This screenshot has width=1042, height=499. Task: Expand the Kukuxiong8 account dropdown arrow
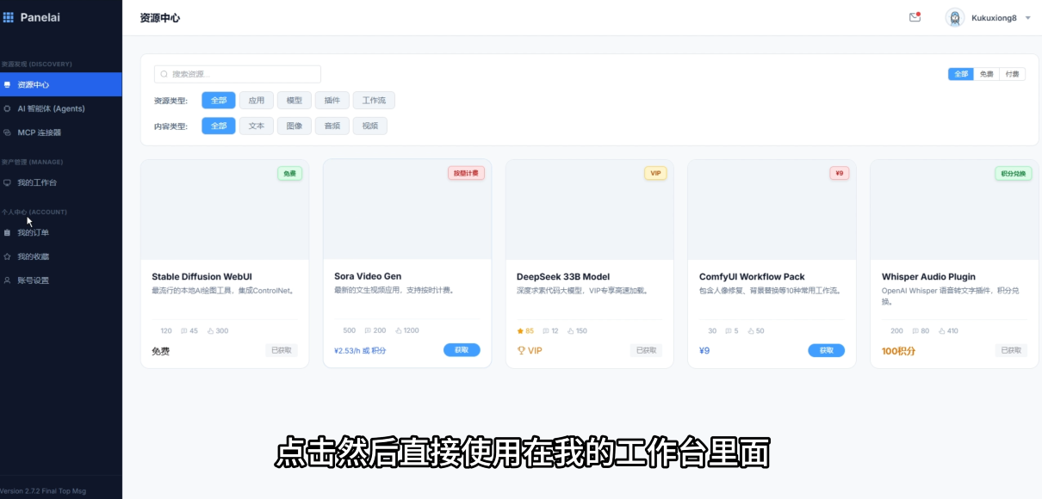point(1028,18)
